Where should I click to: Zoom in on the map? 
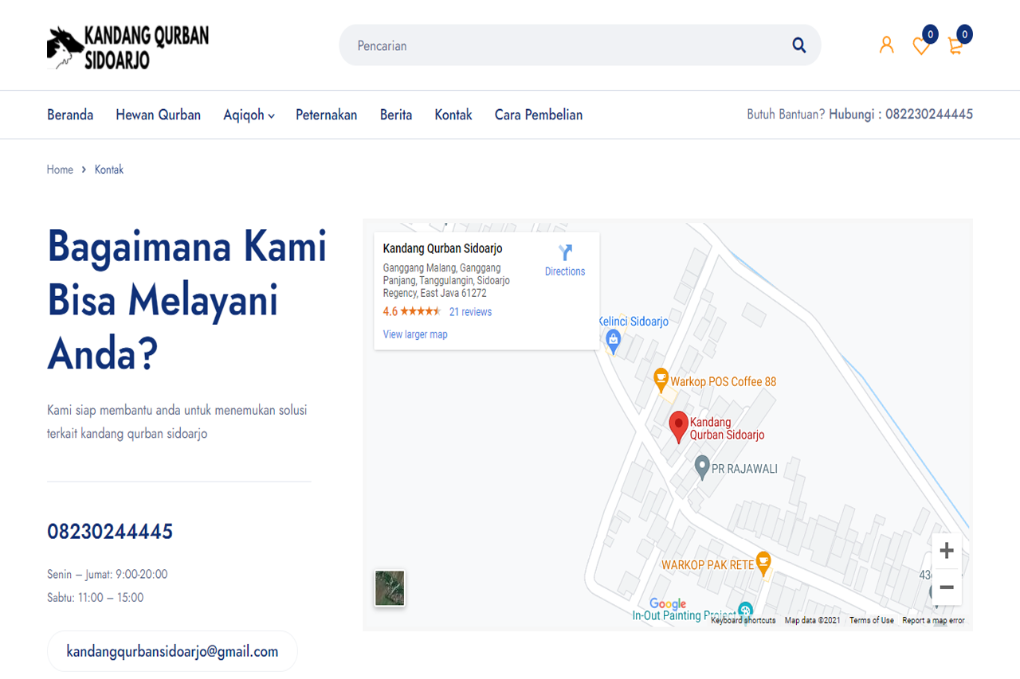click(x=947, y=551)
